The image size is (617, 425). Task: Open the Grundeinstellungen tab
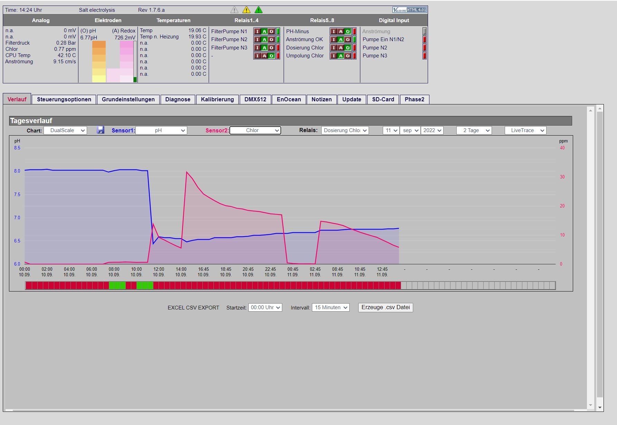click(128, 99)
